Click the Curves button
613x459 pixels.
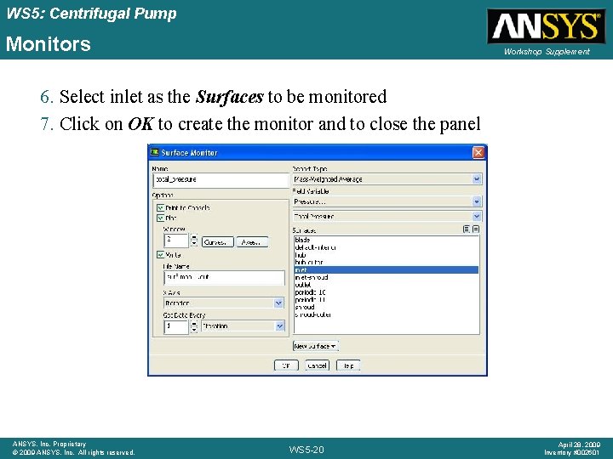pos(217,242)
